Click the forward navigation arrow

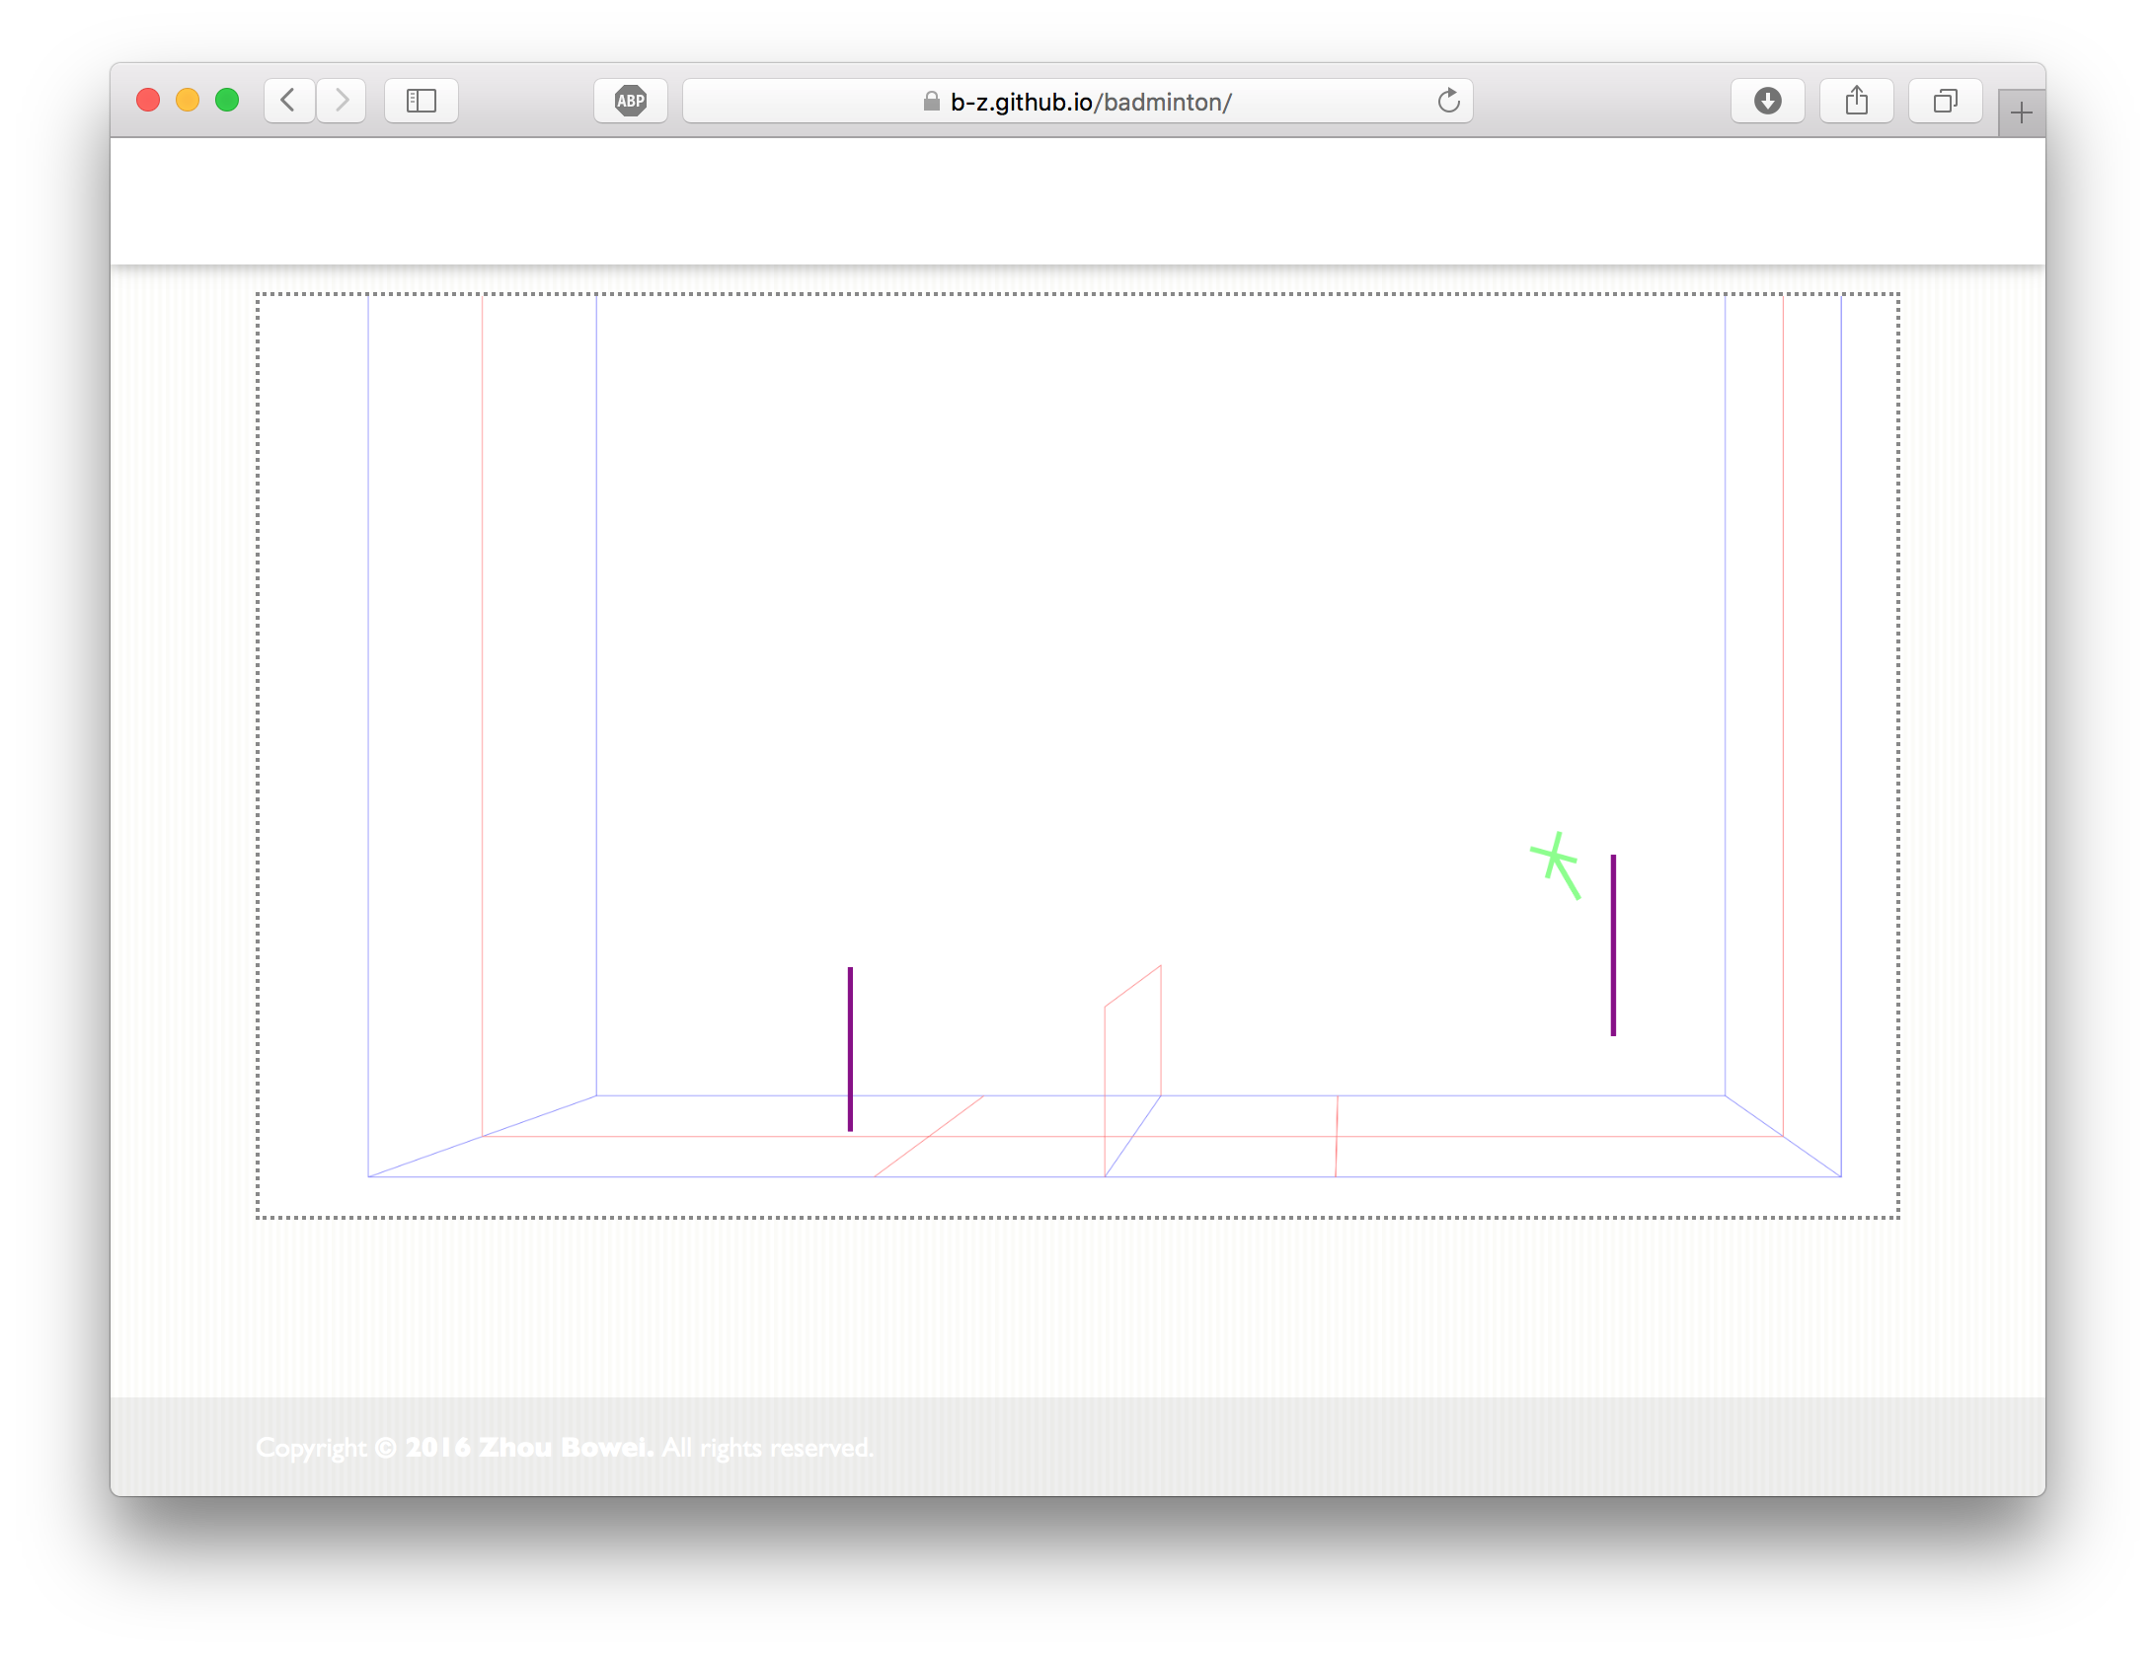coord(342,101)
